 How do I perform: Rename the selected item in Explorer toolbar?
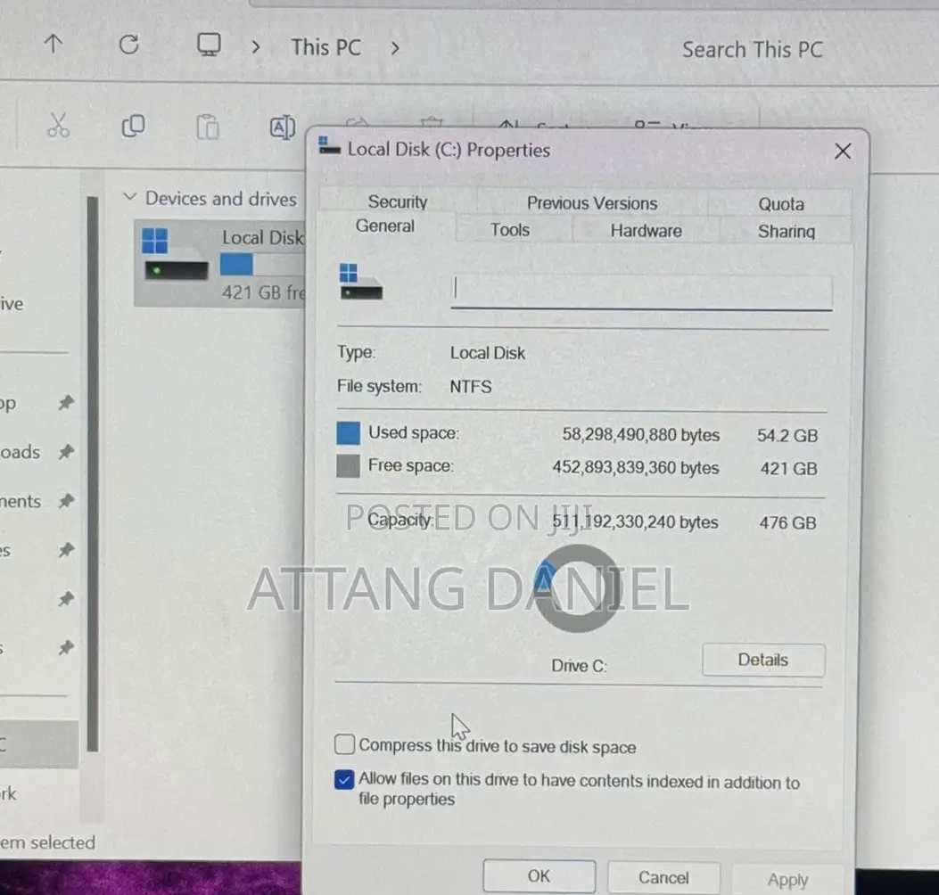pos(282,127)
